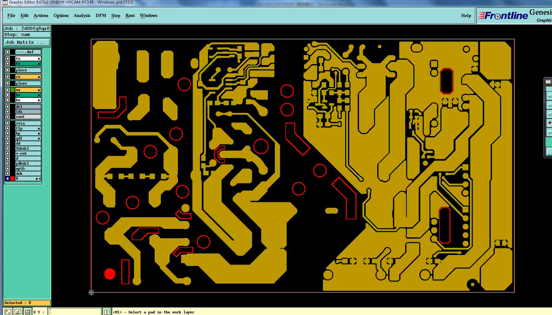Click the feather icon on the cs layer
The height and width of the screenshot is (315, 552).
pos(39,77)
